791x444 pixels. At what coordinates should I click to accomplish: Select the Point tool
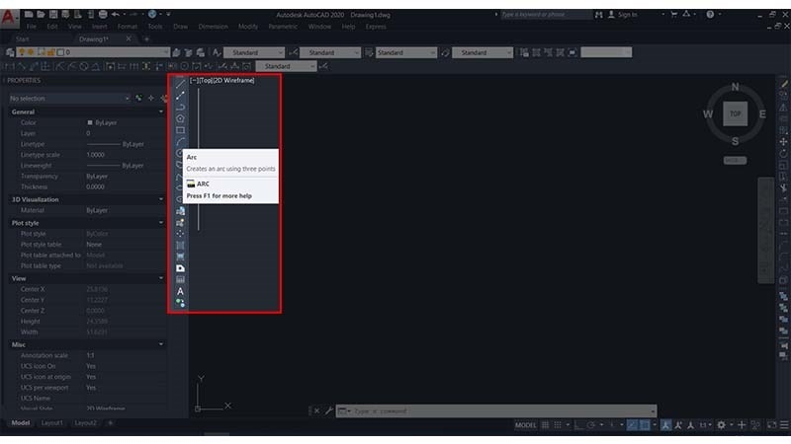tap(180, 234)
